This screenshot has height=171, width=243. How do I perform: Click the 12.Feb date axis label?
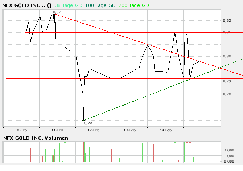click(x=94, y=130)
